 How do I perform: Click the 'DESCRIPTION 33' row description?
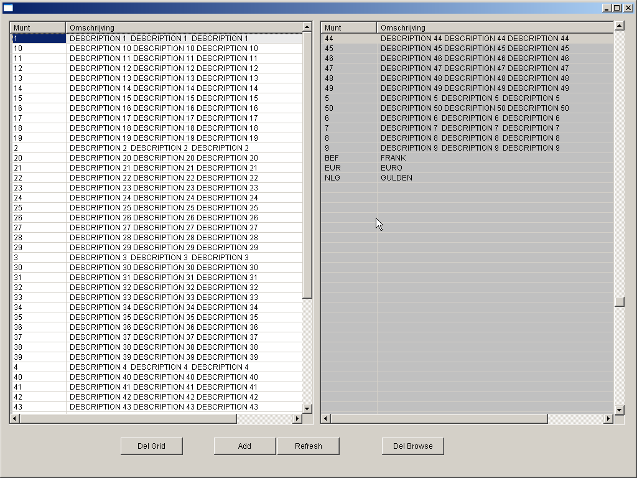(x=184, y=297)
